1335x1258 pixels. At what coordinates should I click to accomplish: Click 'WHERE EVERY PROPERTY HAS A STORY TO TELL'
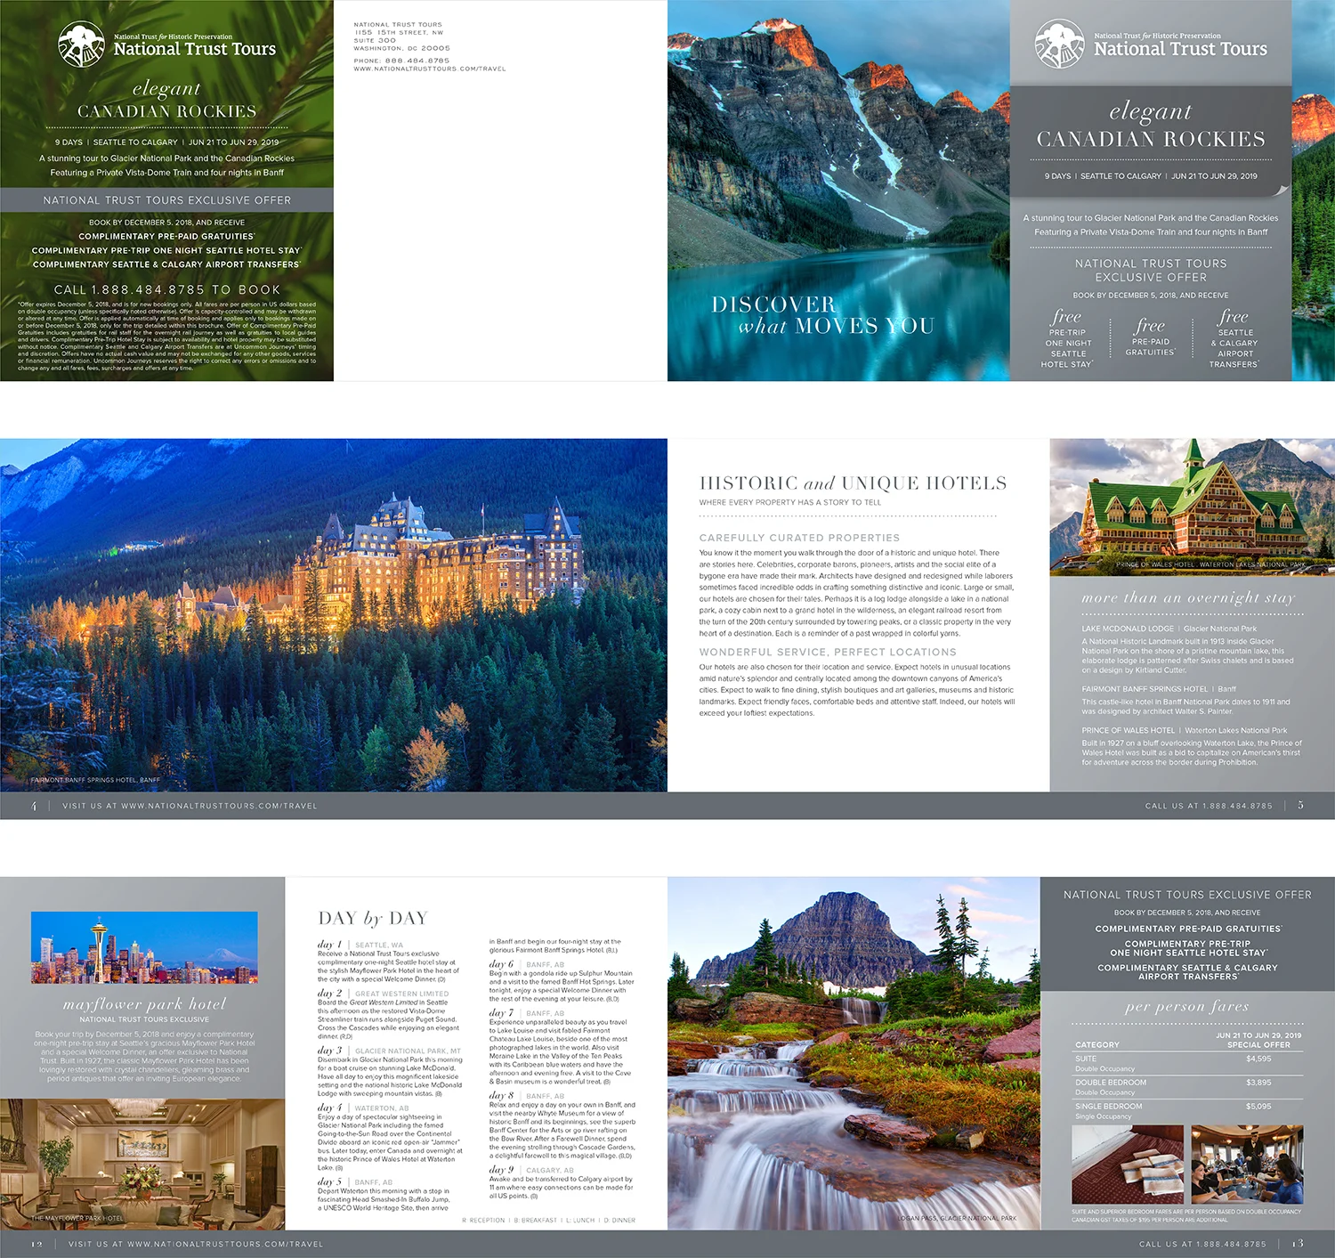(790, 502)
